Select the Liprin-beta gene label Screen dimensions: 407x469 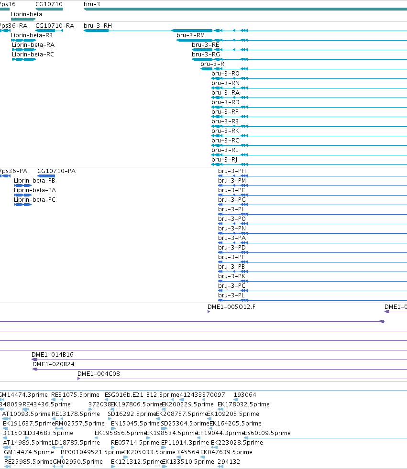[x=27, y=14]
